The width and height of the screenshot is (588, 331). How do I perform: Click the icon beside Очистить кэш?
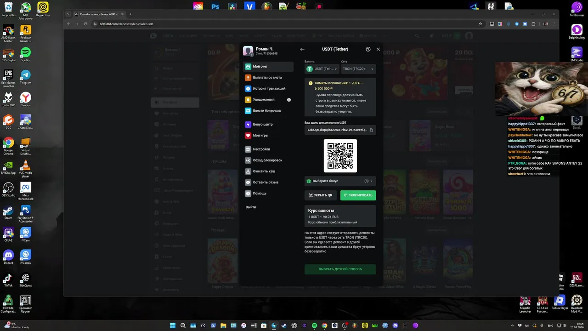click(248, 171)
